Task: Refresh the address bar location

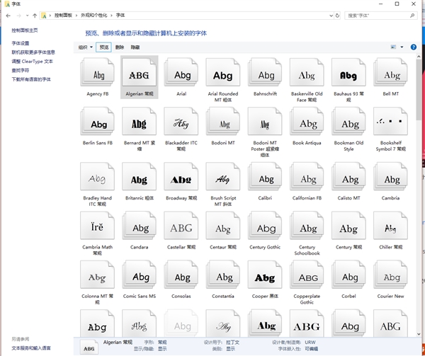Action: pyautogui.click(x=337, y=16)
